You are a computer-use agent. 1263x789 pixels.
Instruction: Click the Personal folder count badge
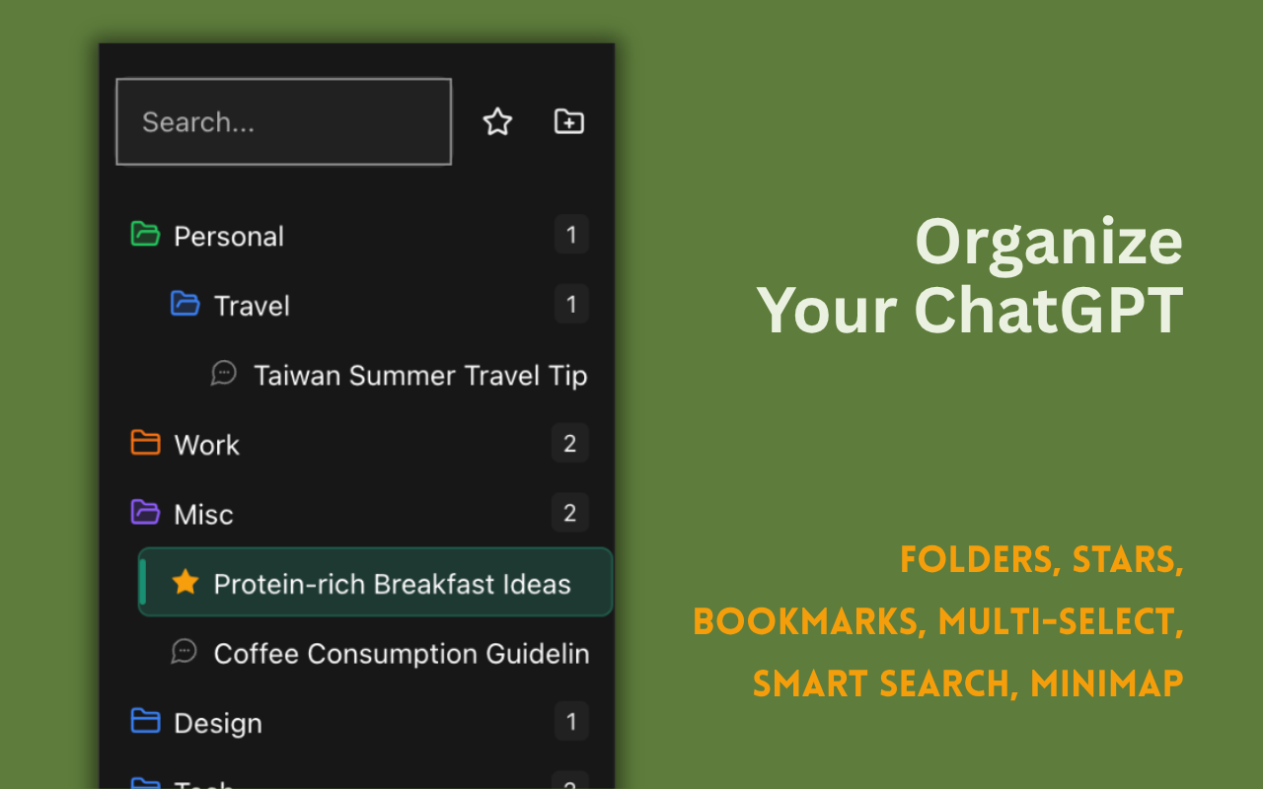pos(571,235)
